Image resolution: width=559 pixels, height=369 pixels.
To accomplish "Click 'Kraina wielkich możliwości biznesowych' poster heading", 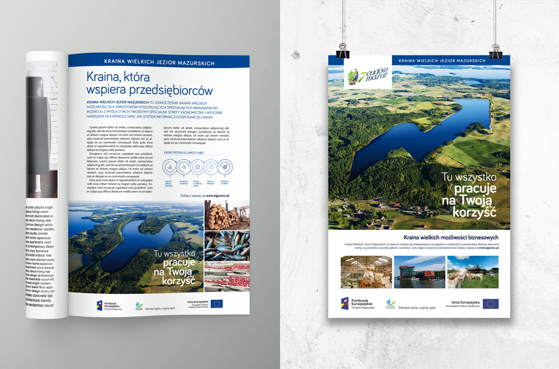I will 451,237.
